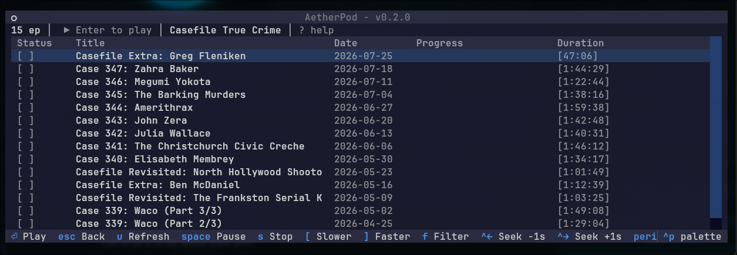Click u Refresh in the footer
Viewport: 737px width, 255px height.
pos(143,237)
